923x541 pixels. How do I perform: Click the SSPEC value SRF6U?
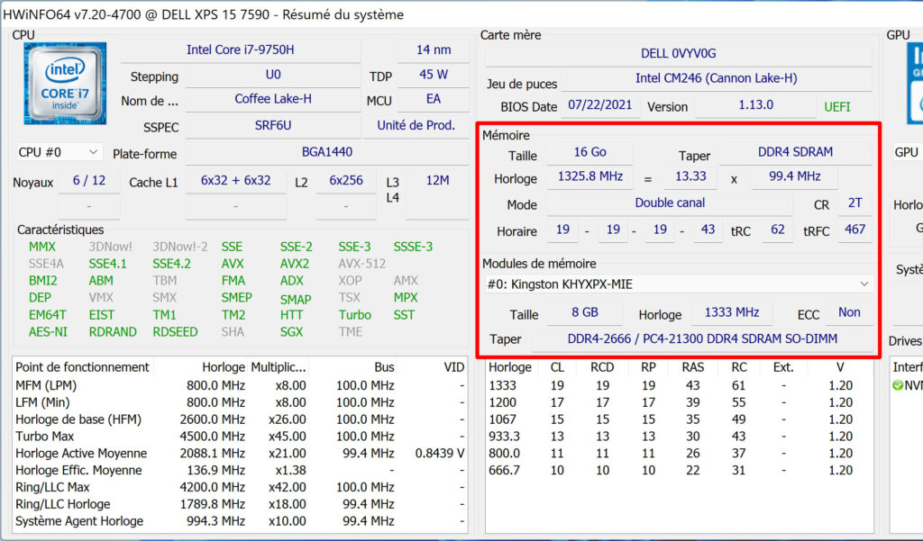[272, 126]
